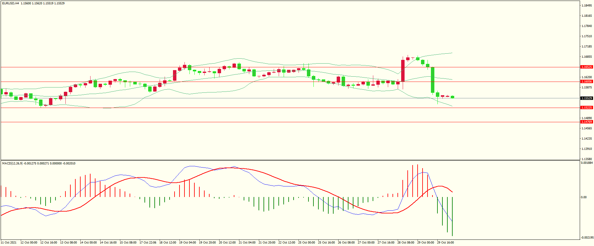Click the 12 Oct 16:00 time label
Screen dimensions: 594x246
pos(49,243)
